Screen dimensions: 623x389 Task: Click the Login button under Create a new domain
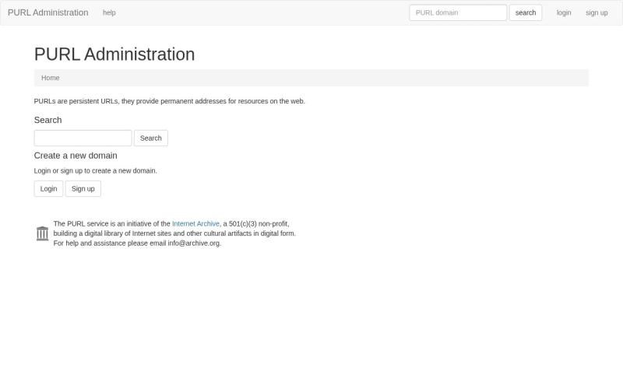click(48, 188)
